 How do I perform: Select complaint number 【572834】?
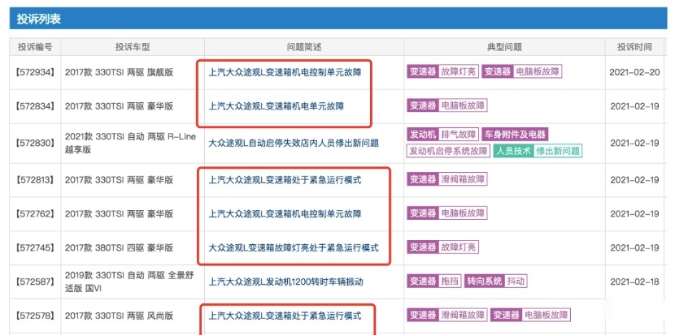35,106
